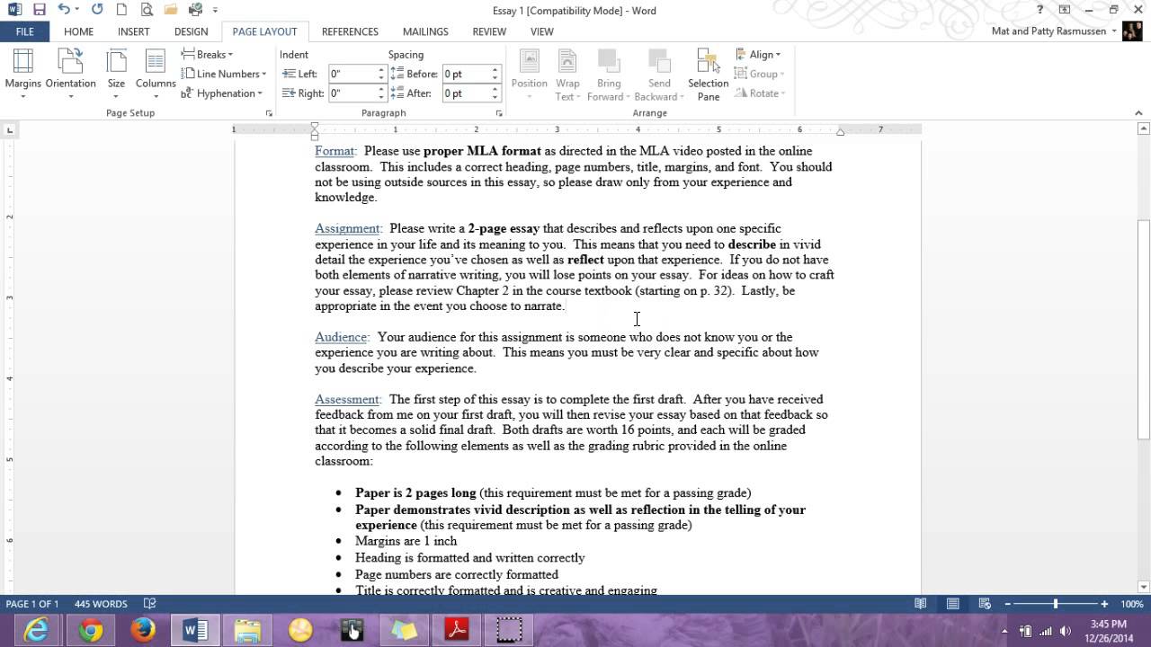
Task: Expand the Hyphenation dropdown
Action: tap(222, 93)
